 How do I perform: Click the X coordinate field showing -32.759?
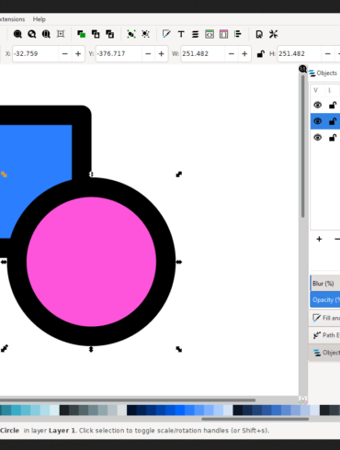[35, 54]
